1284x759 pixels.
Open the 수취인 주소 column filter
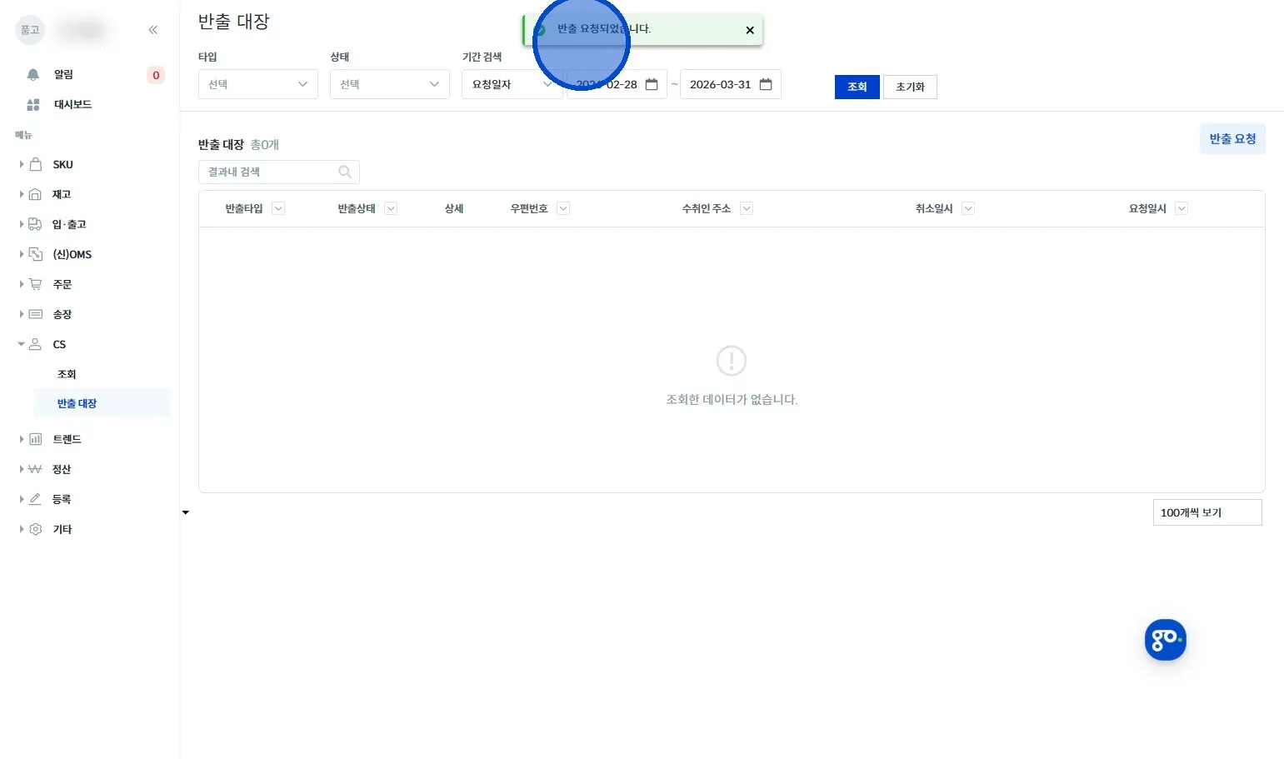tap(747, 208)
